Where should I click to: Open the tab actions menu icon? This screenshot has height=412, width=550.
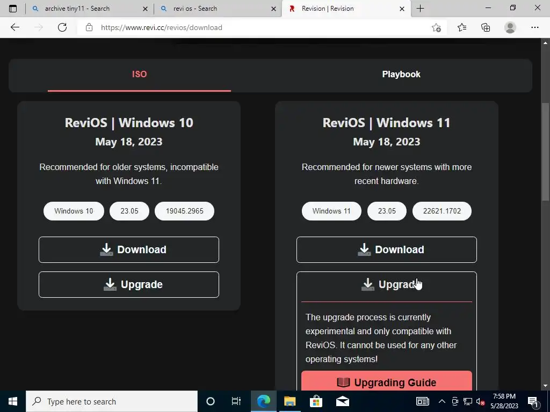[x=13, y=9]
